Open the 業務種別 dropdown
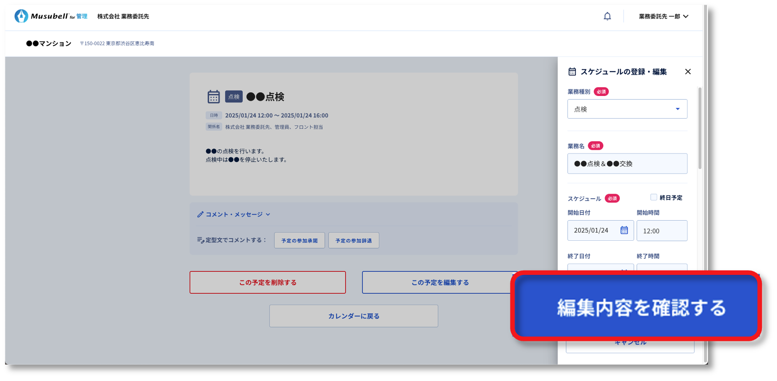The width and height of the screenshot is (777, 381). pos(627,109)
